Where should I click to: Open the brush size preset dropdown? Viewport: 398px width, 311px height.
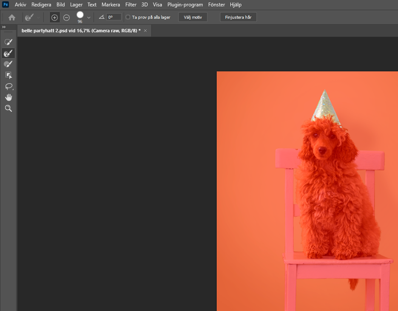(89, 17)
